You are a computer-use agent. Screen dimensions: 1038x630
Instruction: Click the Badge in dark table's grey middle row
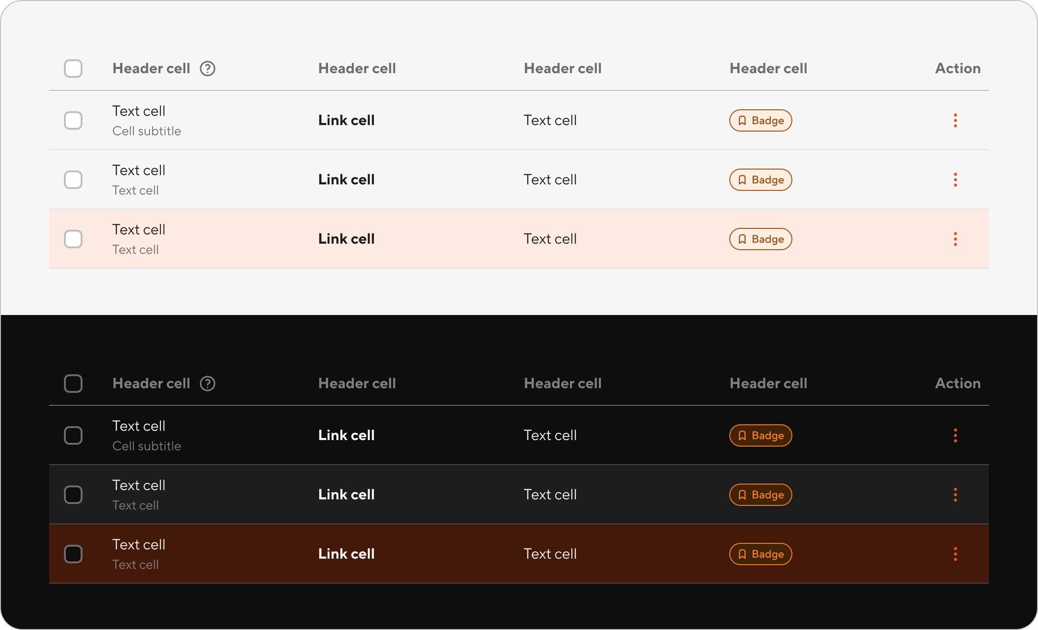pyautogui.click(x=761, y=495)
